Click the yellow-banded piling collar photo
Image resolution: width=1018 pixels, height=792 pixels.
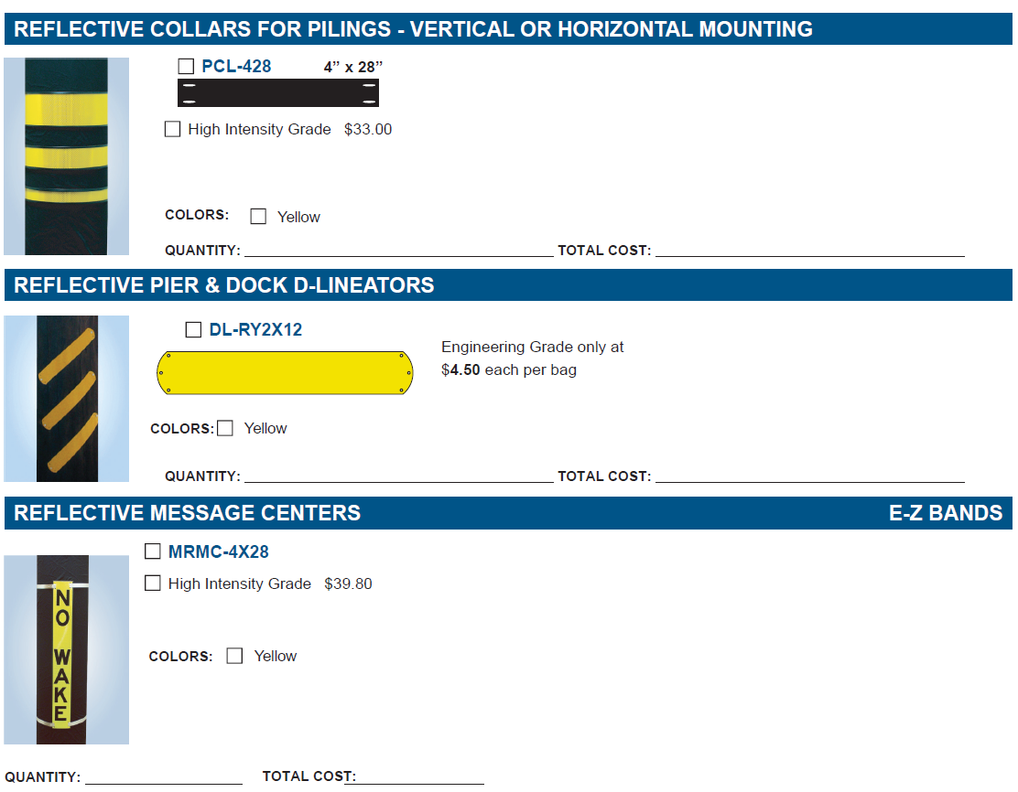66,156
